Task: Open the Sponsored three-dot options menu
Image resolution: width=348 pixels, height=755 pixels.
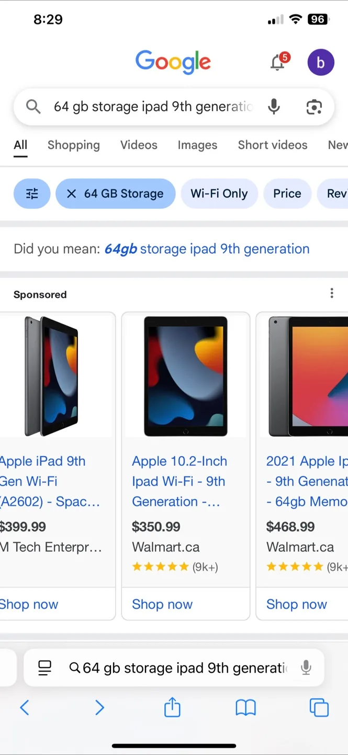Action: 332,294
